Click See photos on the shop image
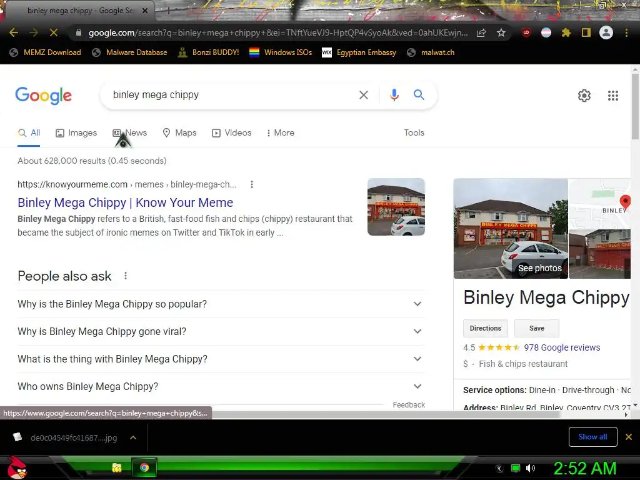Viewport: 640px width, 480px height. click(x=539, y=268)
